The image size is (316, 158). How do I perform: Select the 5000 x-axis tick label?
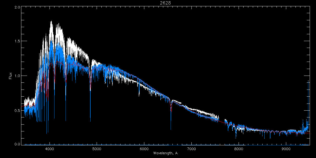[97, 149]
